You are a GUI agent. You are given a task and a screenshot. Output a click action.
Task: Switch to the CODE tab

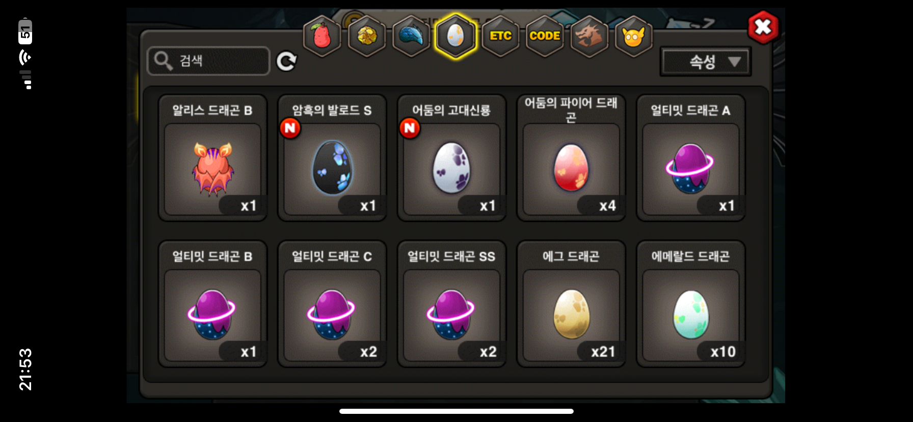click(545, 36)
